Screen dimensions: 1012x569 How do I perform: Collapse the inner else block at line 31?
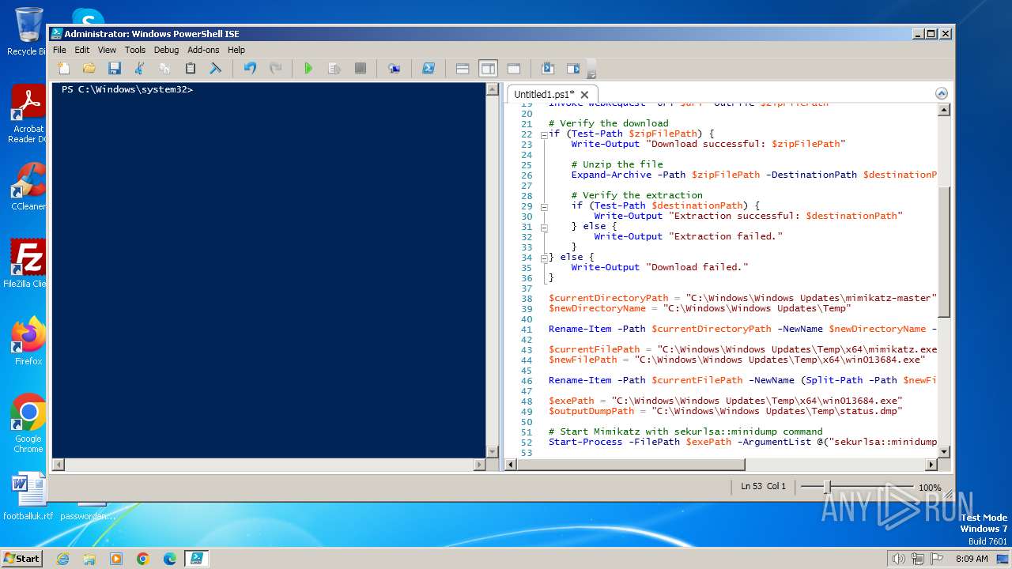click(544, 227)
